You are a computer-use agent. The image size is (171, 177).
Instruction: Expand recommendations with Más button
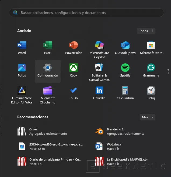click(x=148, y=117)
